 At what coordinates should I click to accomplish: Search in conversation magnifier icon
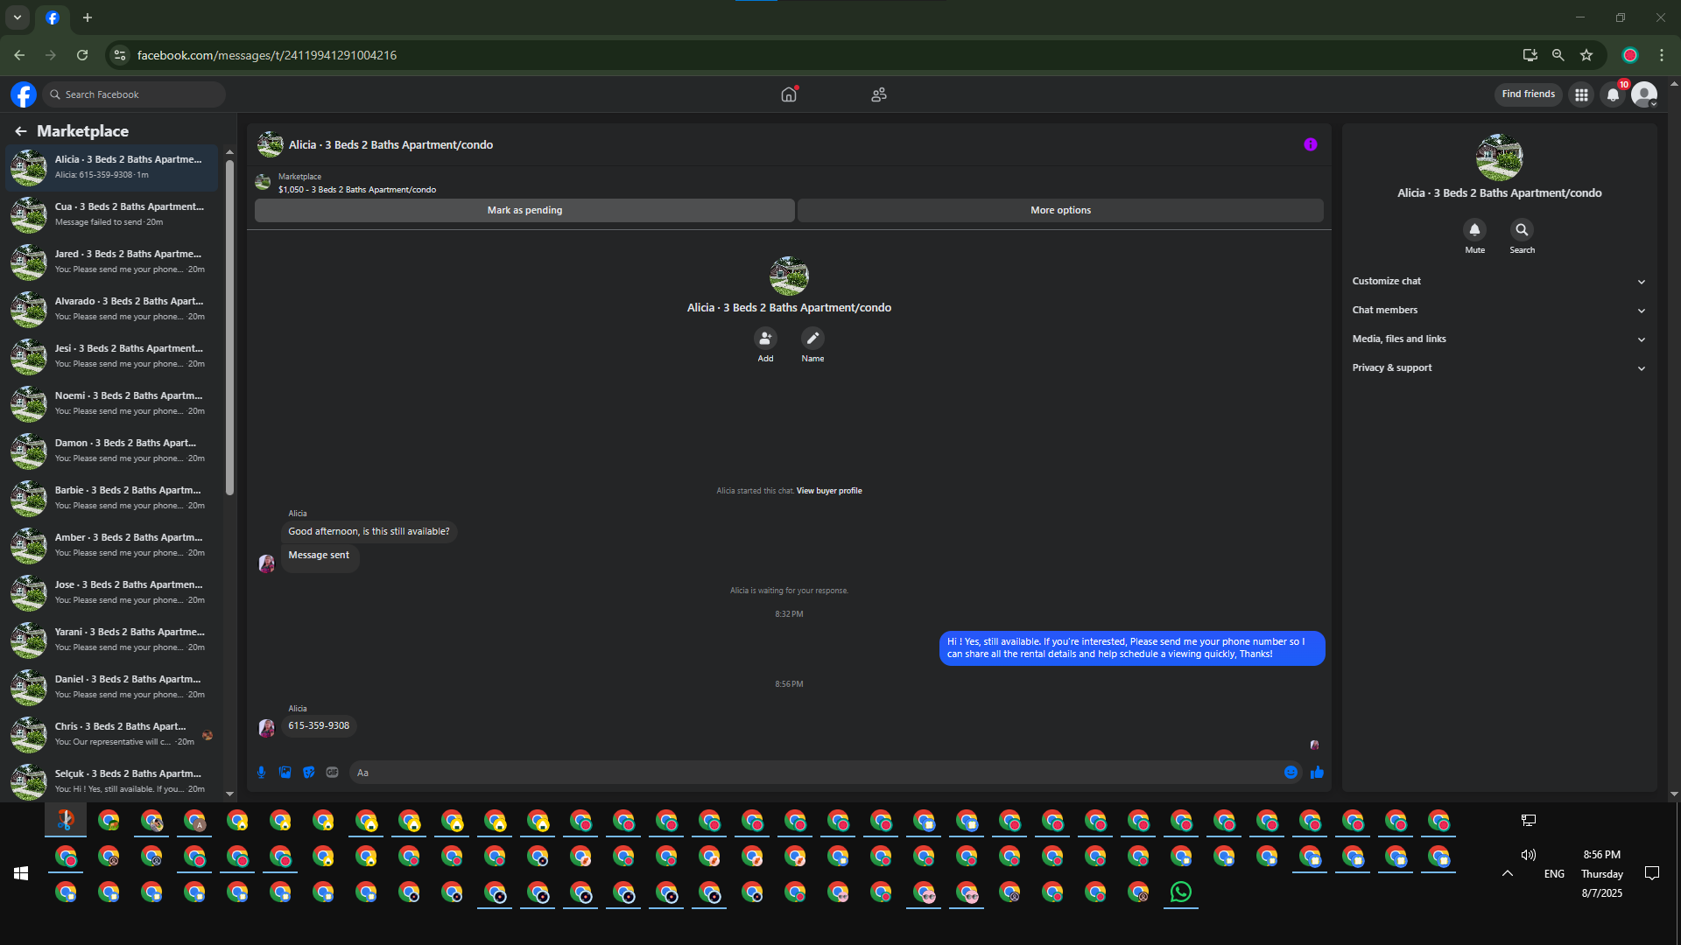tap(1522, 229)
